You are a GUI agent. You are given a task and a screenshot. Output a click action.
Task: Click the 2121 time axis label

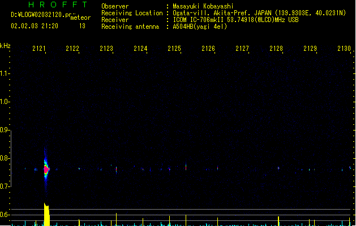[39, 49]
